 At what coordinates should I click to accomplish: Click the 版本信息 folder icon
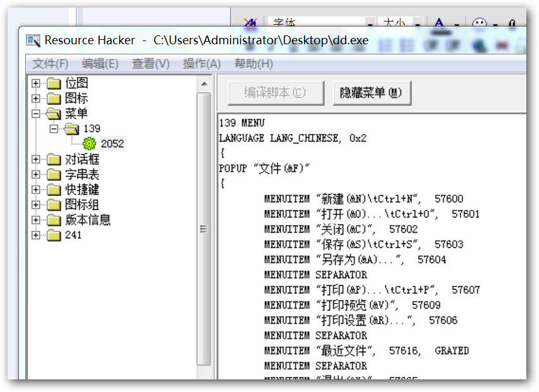pyautogui.click(x=54, y=220)
